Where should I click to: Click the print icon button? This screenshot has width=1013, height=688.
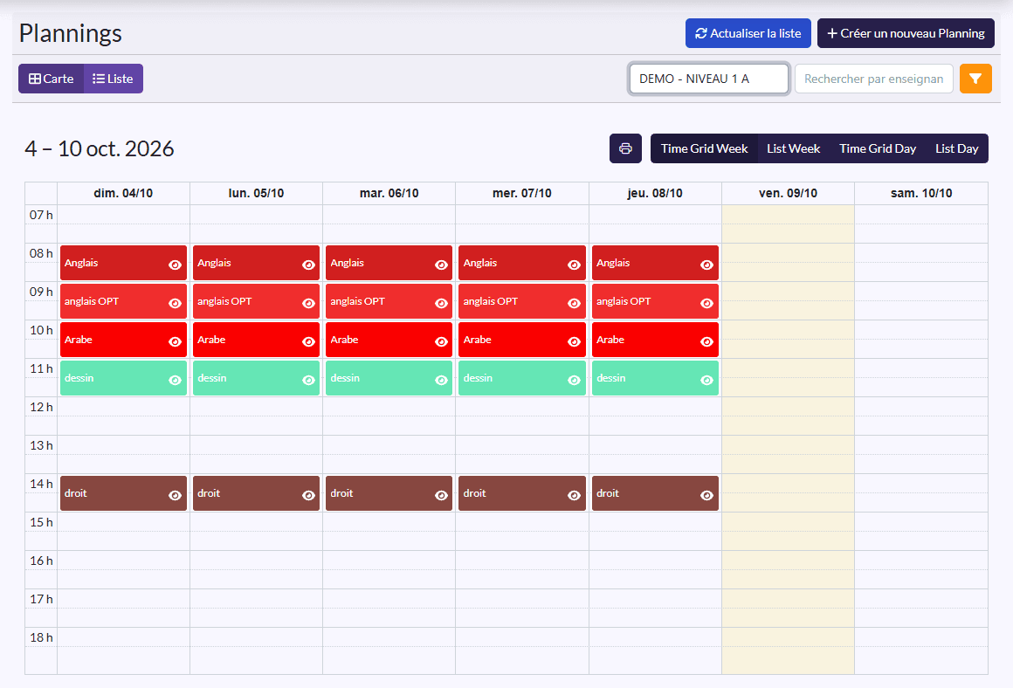coord(625,148)
